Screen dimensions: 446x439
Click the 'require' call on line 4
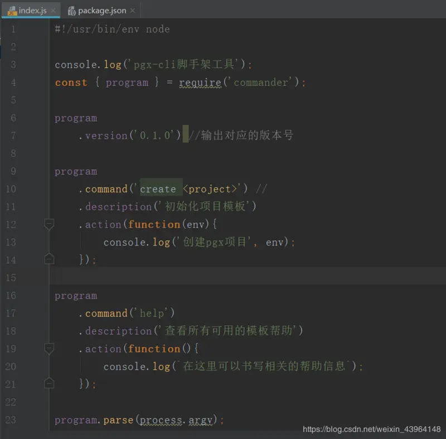[x=200, y=83]
